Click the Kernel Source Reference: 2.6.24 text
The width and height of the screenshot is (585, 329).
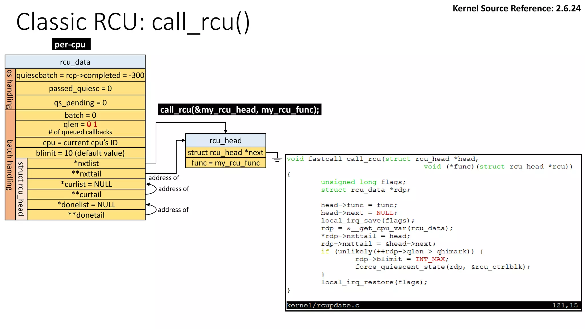[516, 8]
